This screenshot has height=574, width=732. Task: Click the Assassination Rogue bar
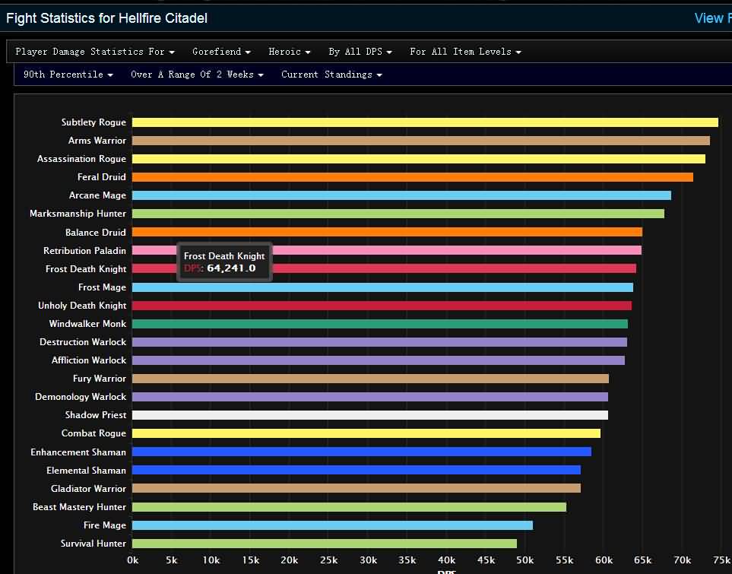[x=418, y=159]
